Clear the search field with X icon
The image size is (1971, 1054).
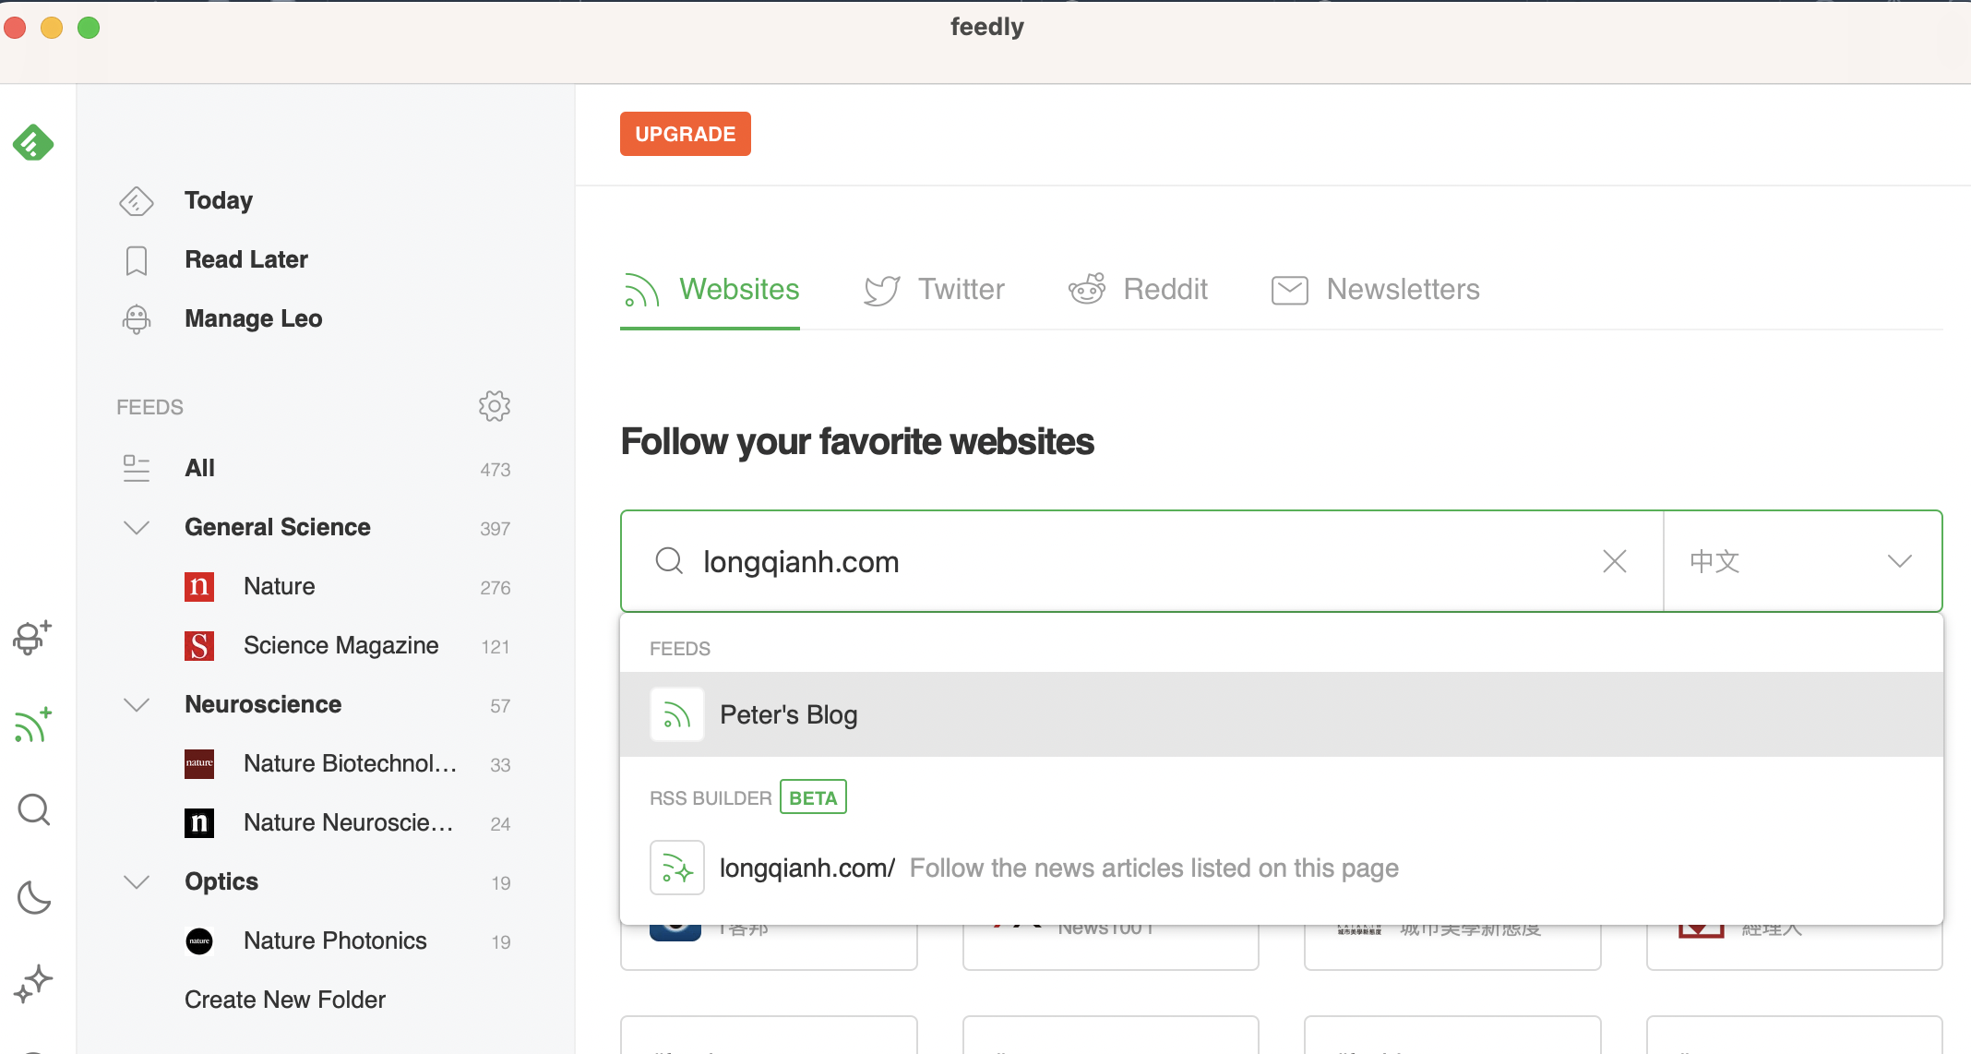point(1615,561)
